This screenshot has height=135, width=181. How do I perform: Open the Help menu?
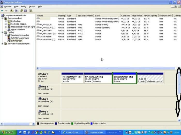point(40,6)
